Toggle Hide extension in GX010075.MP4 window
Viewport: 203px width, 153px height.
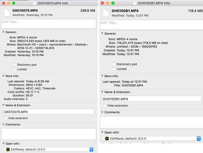tap(6, 118)
